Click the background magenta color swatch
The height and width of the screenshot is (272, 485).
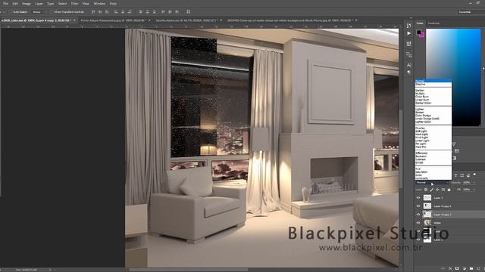(x=422, y=36)
